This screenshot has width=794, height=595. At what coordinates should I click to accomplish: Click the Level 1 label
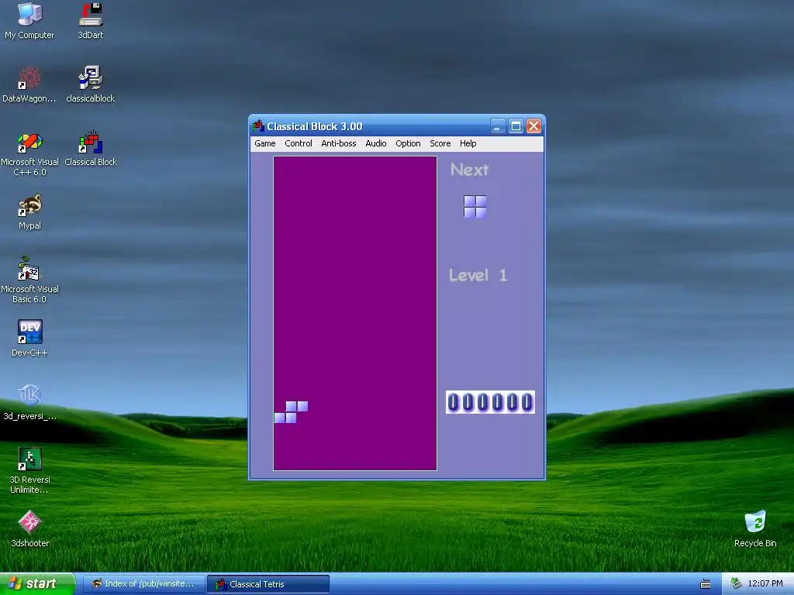tap(478, 275)
